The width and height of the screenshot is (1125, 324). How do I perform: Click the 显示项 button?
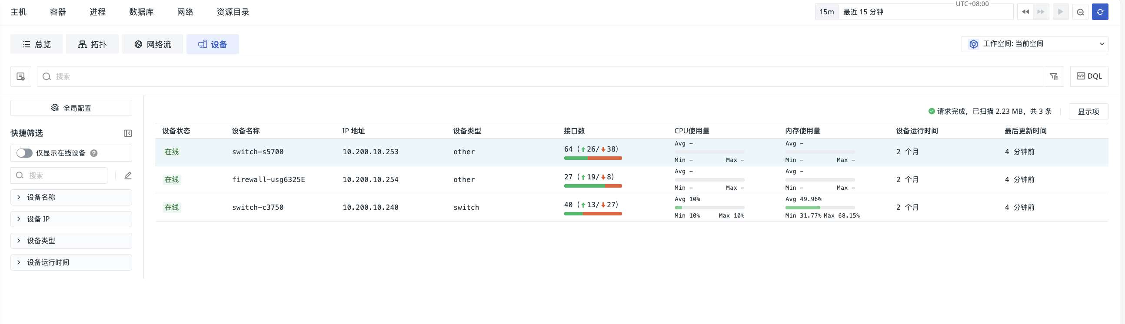(1088, 112)
